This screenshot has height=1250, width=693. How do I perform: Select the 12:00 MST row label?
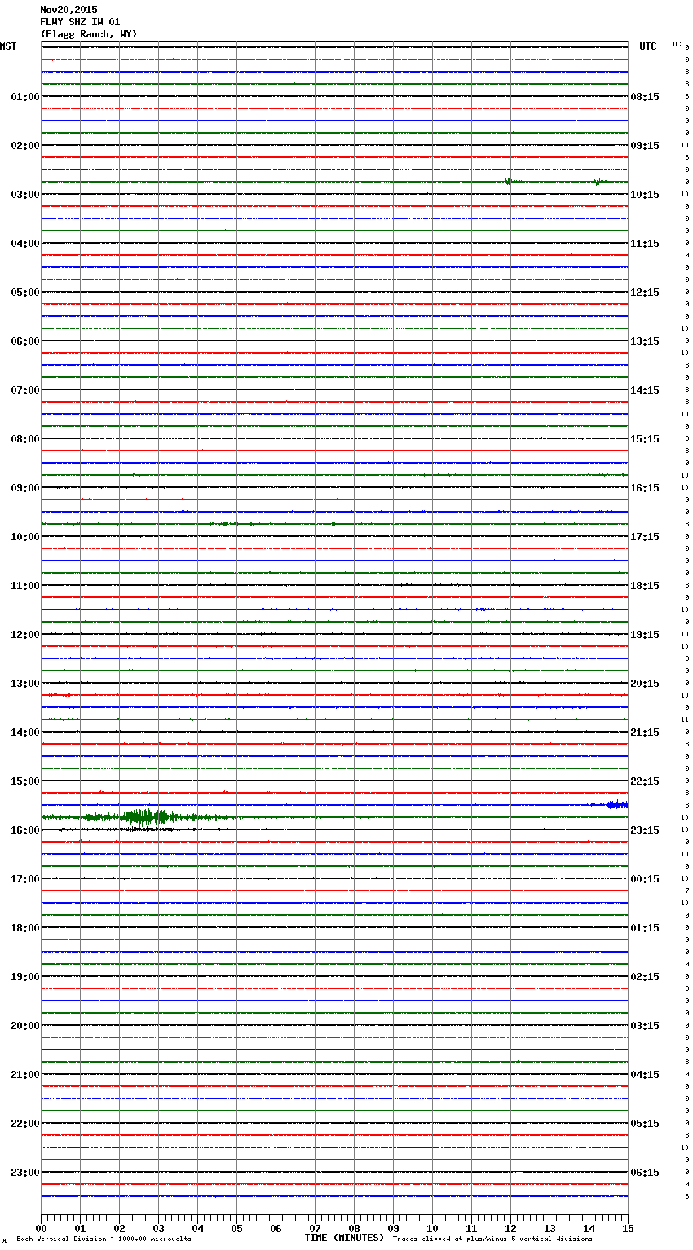coord(24,635)
